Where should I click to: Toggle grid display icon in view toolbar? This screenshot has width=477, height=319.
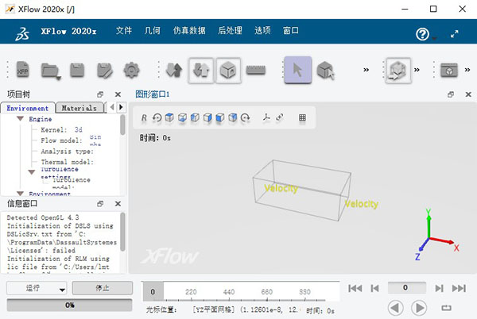coord(302,117)
